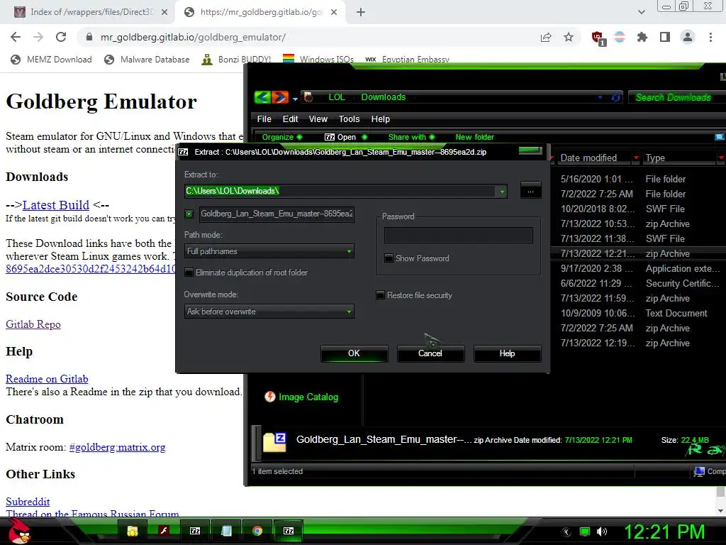Click the #goldberg:matrix.org link

point(117,447)
